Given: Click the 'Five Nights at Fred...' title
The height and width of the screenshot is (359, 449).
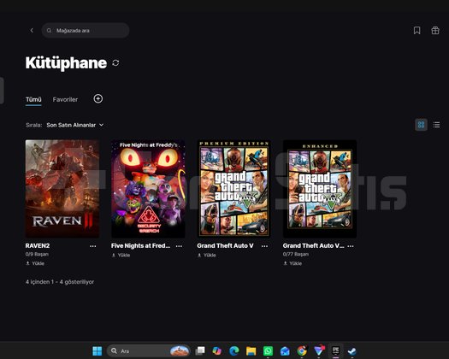Looking at the screenshot, I should tap(140, 245).
